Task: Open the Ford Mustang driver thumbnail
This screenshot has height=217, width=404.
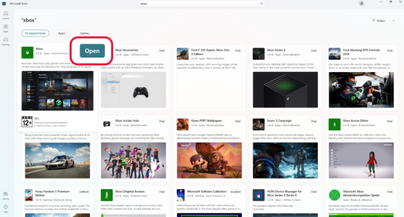Action: (361, 90)
